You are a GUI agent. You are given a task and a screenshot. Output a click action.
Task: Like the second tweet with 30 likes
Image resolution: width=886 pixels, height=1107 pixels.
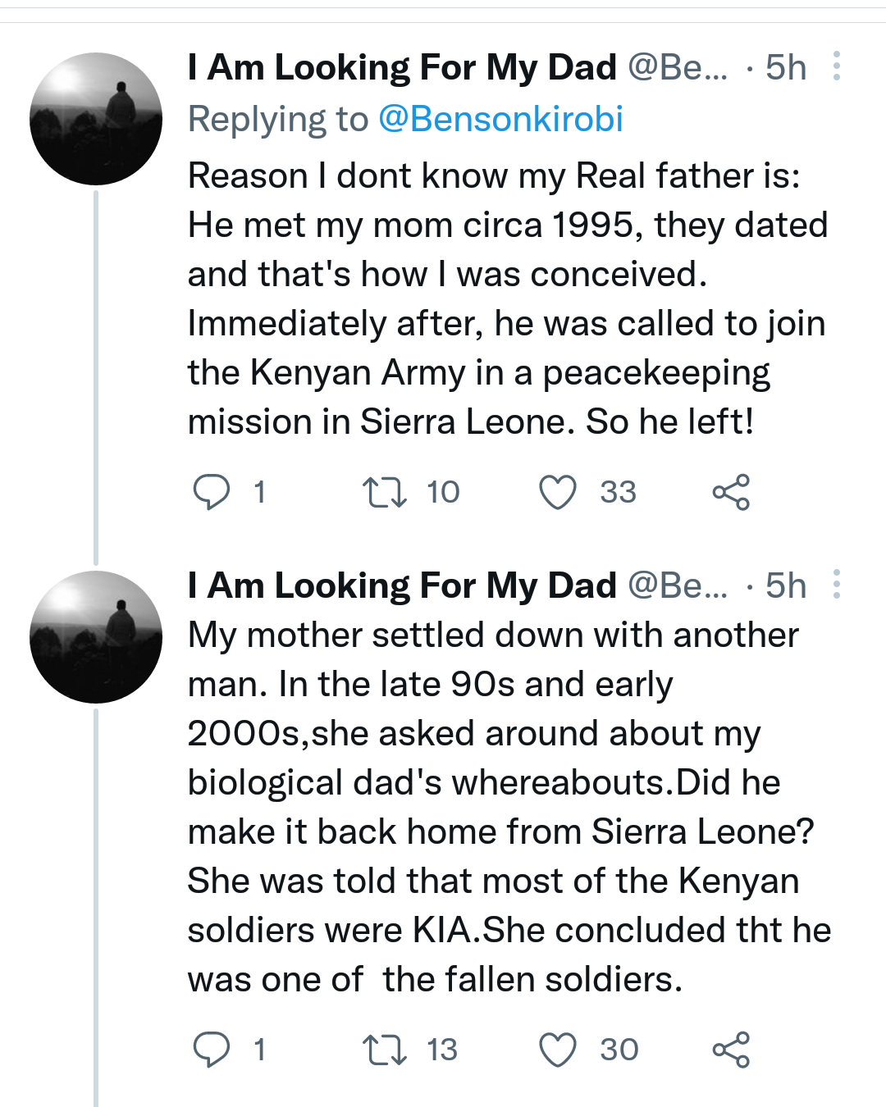(558, 1050)
